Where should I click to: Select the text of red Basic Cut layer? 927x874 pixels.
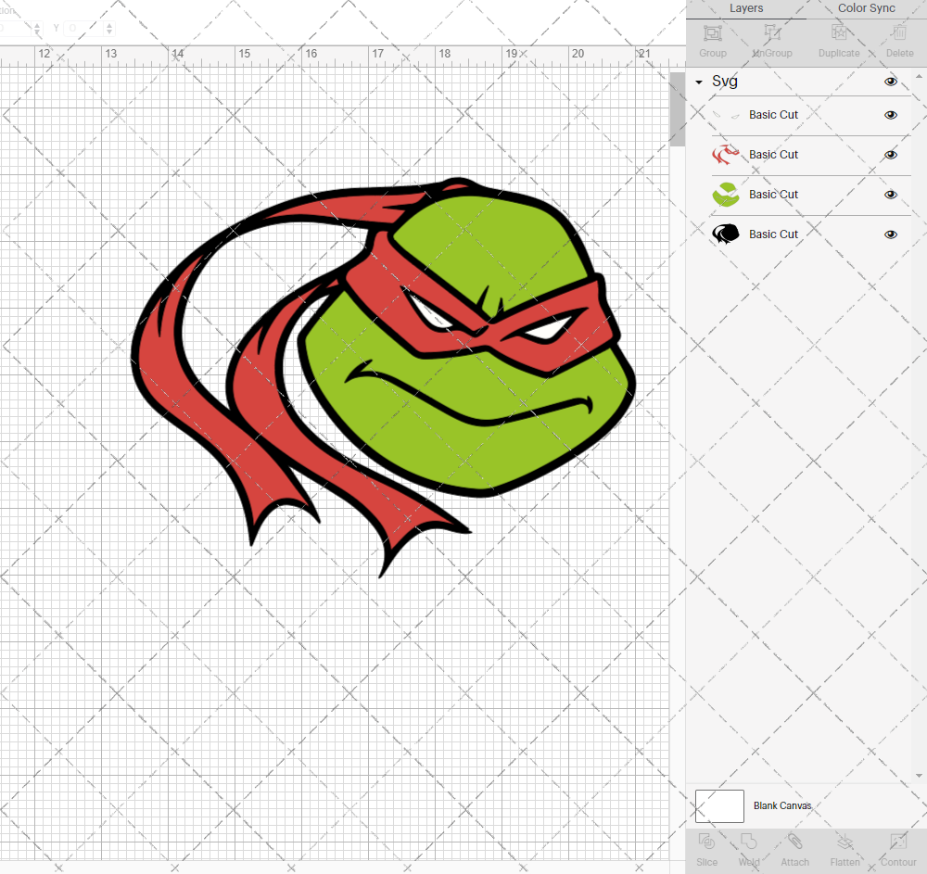[773, 154]
